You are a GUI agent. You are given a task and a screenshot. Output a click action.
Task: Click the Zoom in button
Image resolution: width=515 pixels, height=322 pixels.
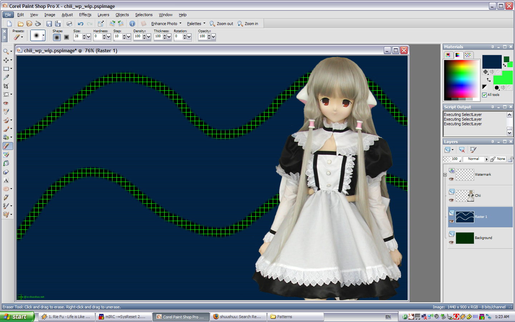pos(248,24)
